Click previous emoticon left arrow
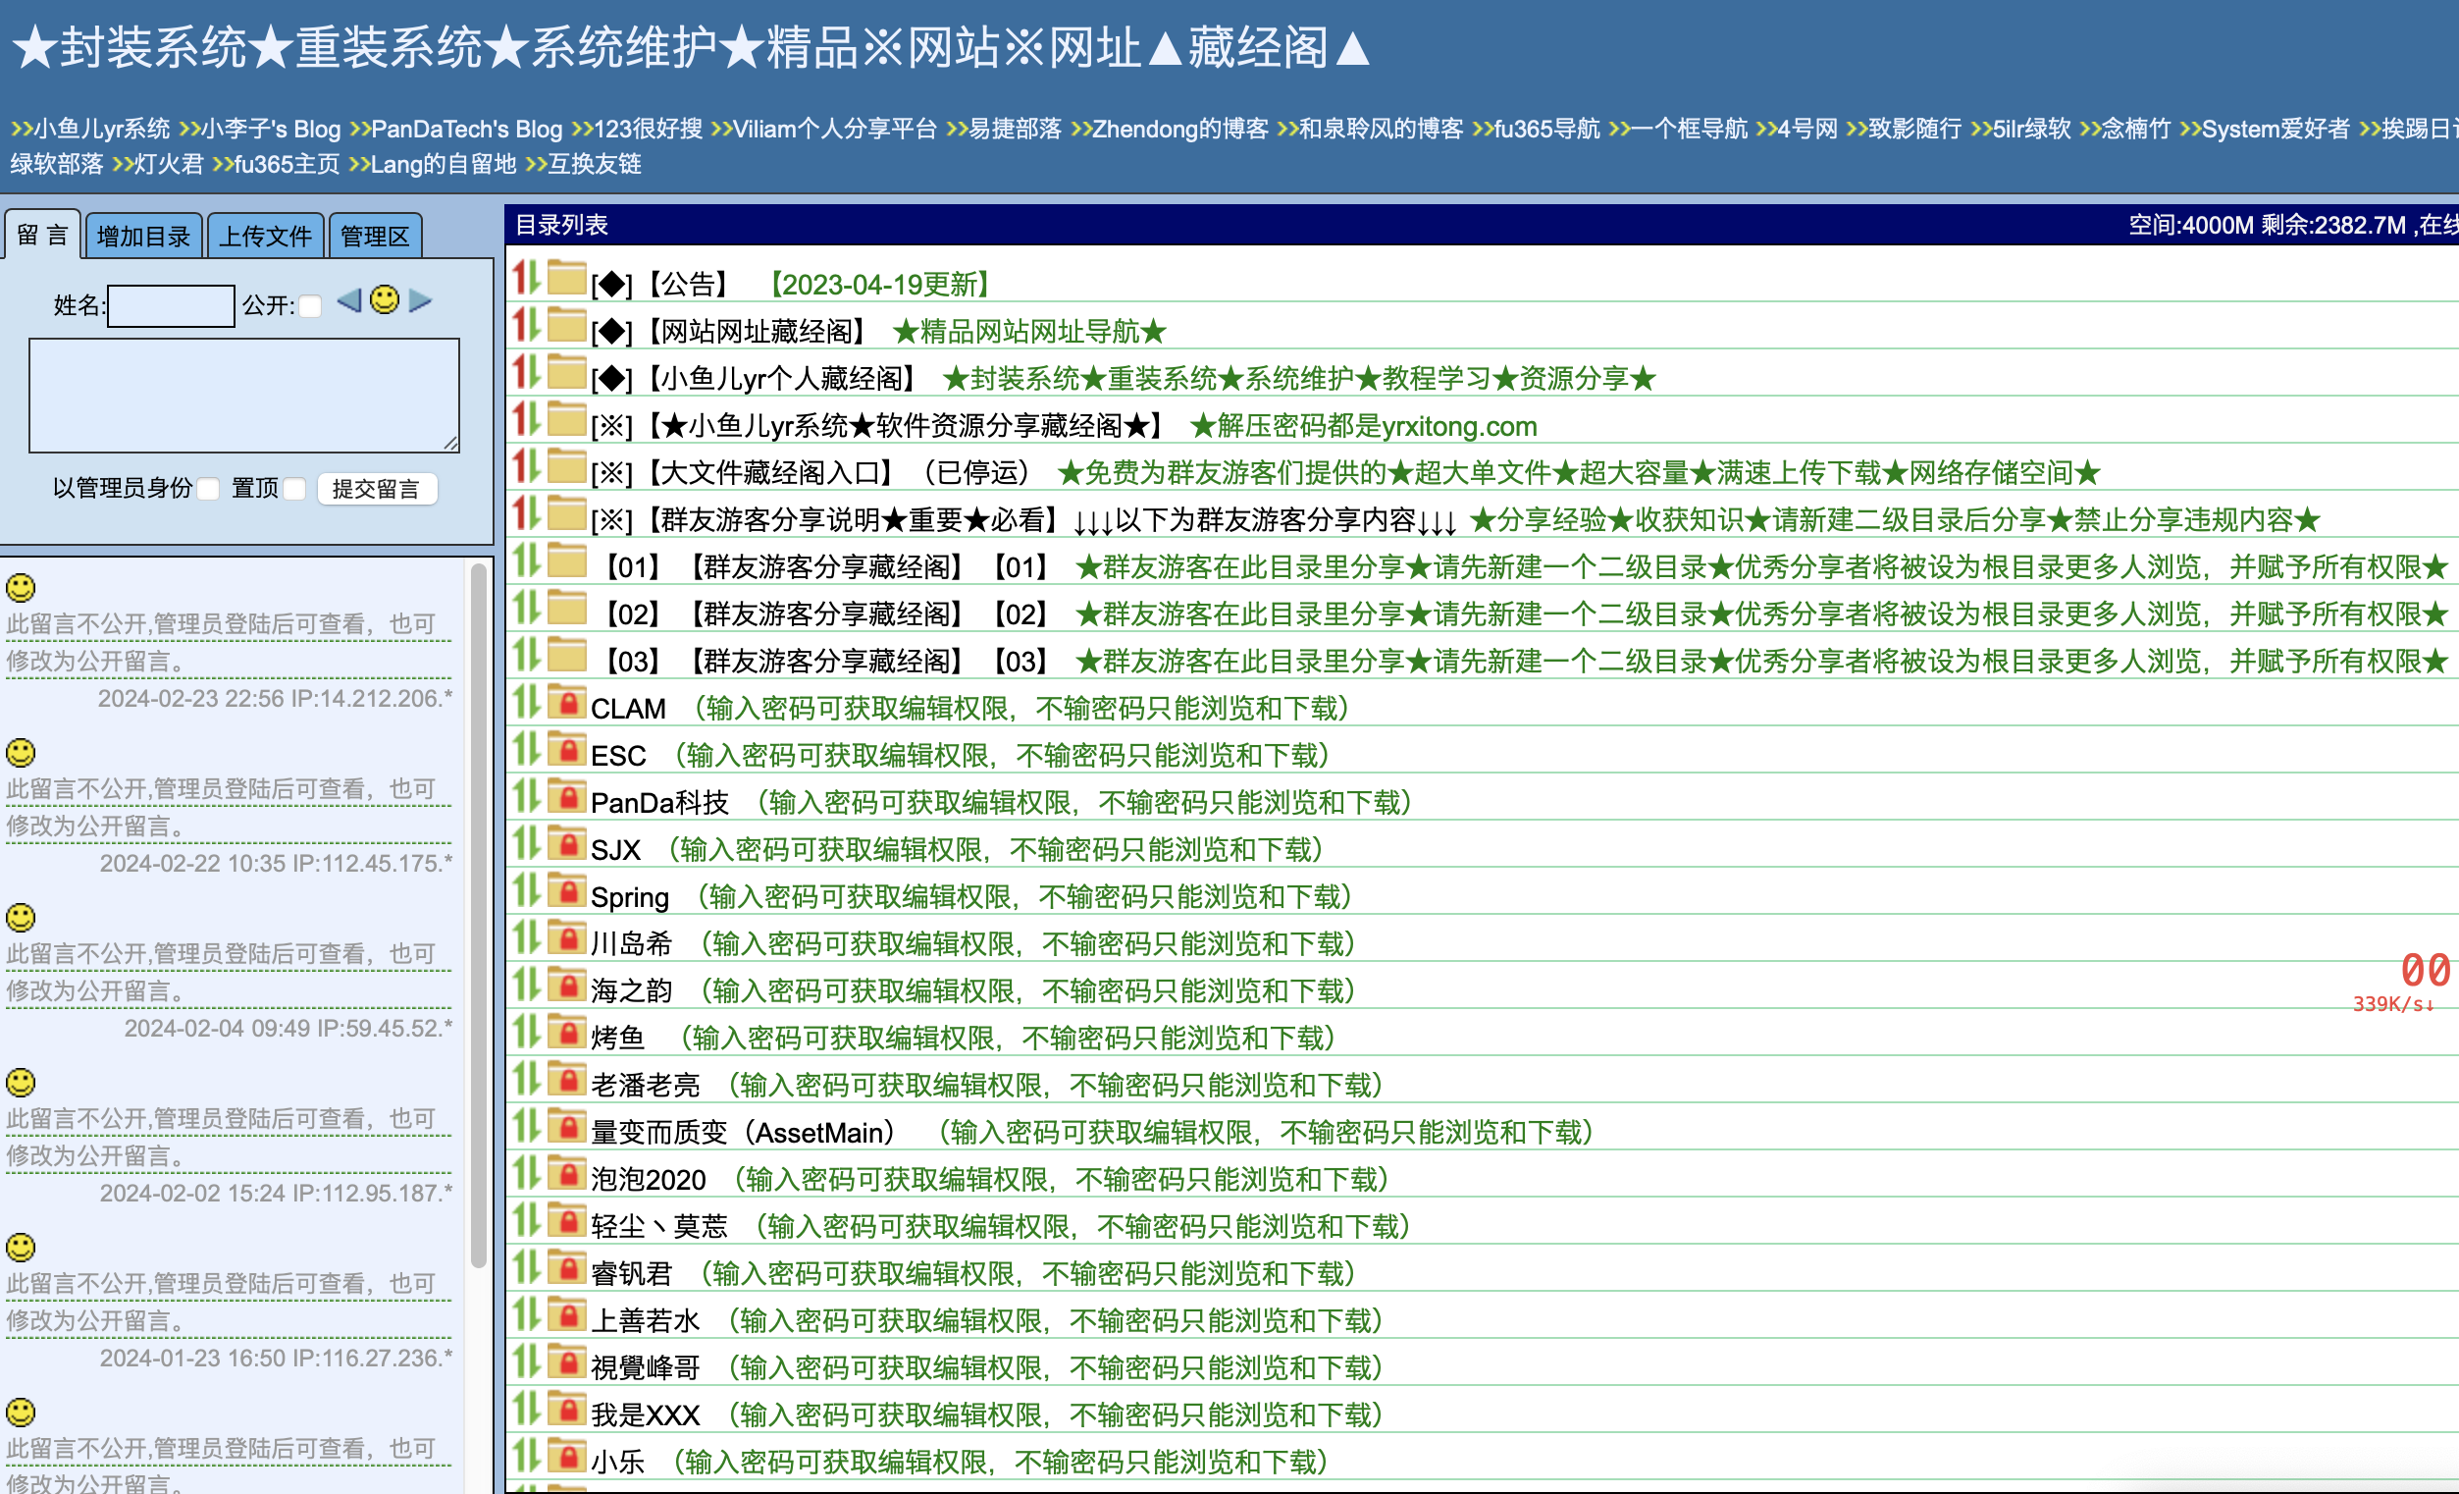Image resolution: width=2459 pixels, height=1494 pixels. point(348,299)
